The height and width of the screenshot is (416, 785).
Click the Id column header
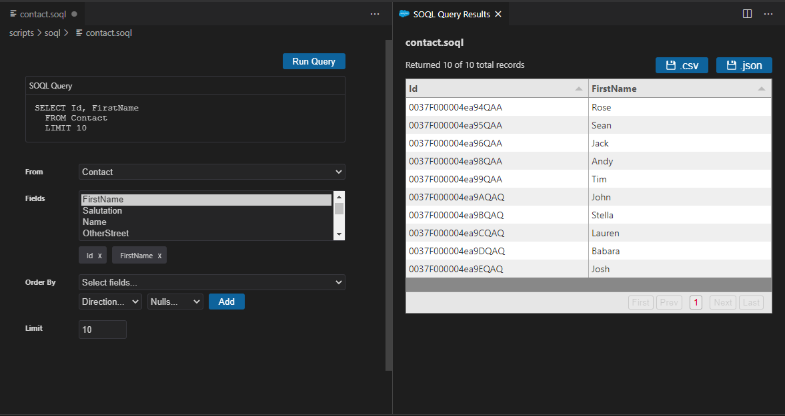pos(497,89)
